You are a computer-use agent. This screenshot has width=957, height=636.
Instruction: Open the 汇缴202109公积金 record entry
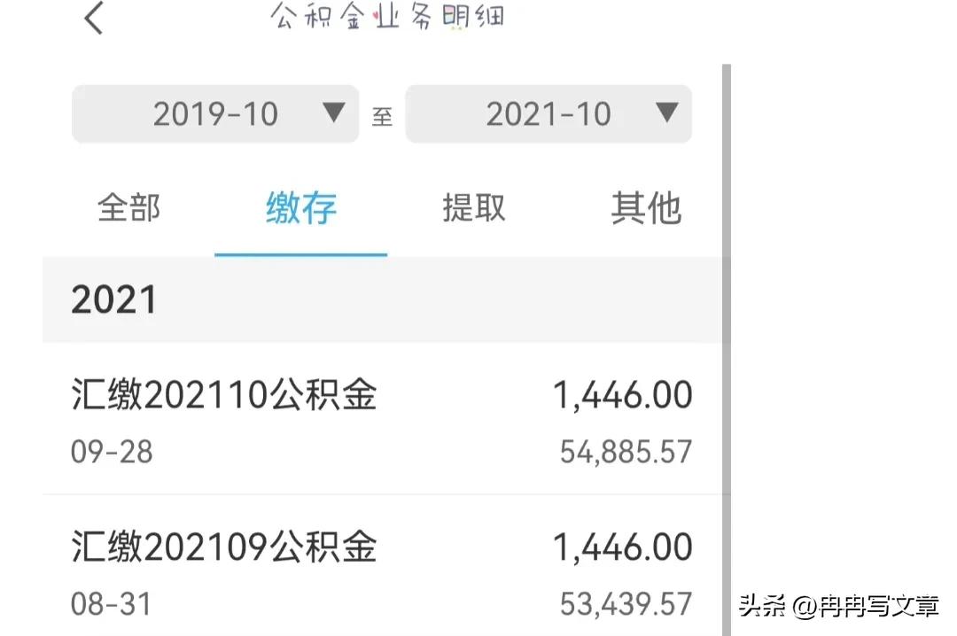click(223, 548)
